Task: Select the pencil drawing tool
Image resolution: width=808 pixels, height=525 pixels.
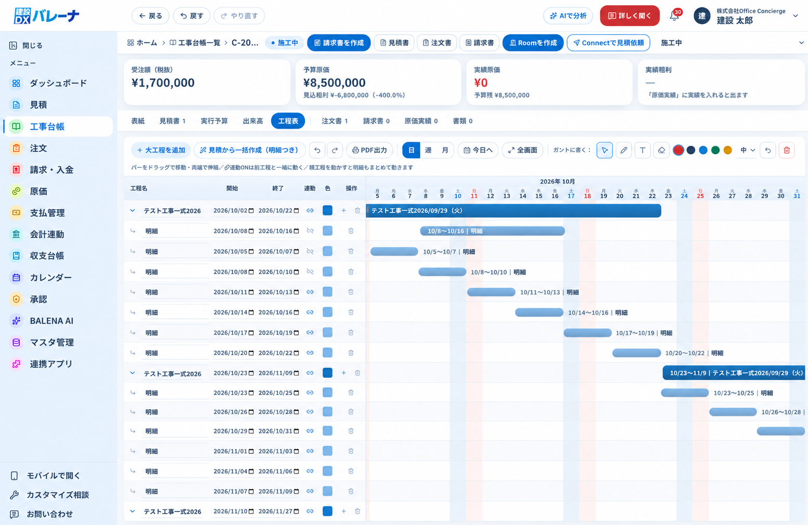Action: (x=624, y=150)
